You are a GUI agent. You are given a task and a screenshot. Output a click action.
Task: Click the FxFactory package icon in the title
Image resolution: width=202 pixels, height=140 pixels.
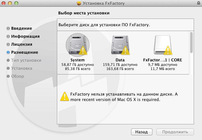pos(79,3)
